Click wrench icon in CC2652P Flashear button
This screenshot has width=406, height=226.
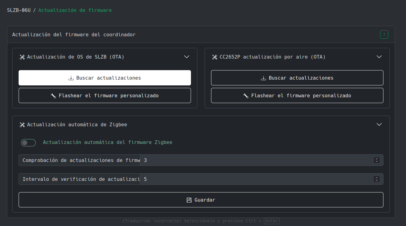[x=246, y=96]
